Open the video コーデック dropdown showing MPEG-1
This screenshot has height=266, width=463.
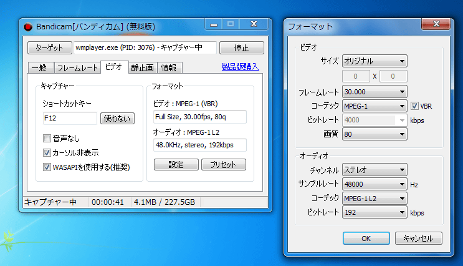tap(375, 106)
